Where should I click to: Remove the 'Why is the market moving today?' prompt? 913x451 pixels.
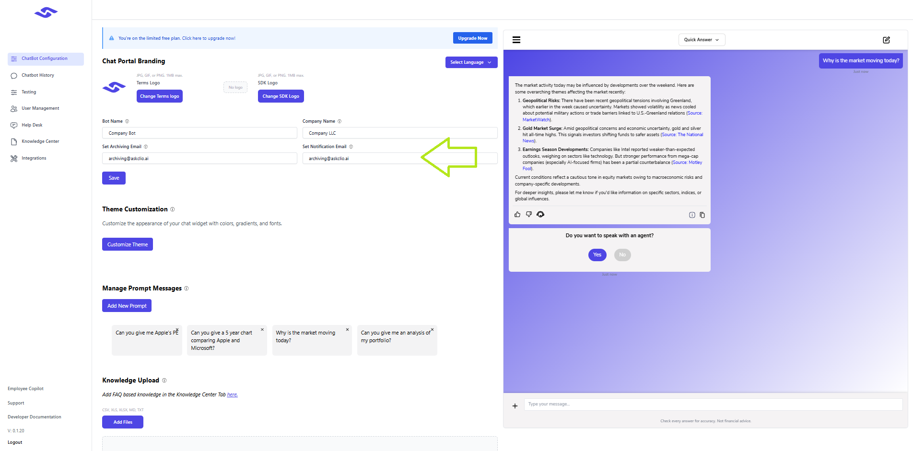pos(347,330)
